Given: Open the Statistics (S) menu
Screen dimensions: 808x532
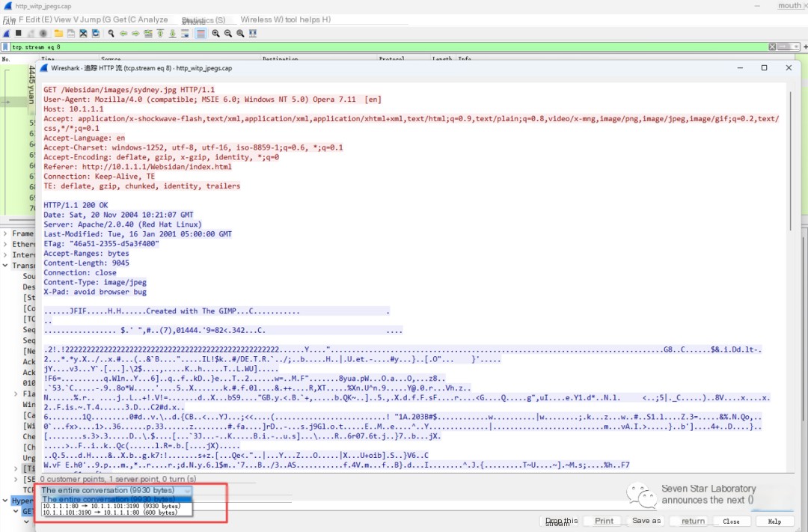Looking at the screenshot, I should pyautogui.click(x=203, y=20).
